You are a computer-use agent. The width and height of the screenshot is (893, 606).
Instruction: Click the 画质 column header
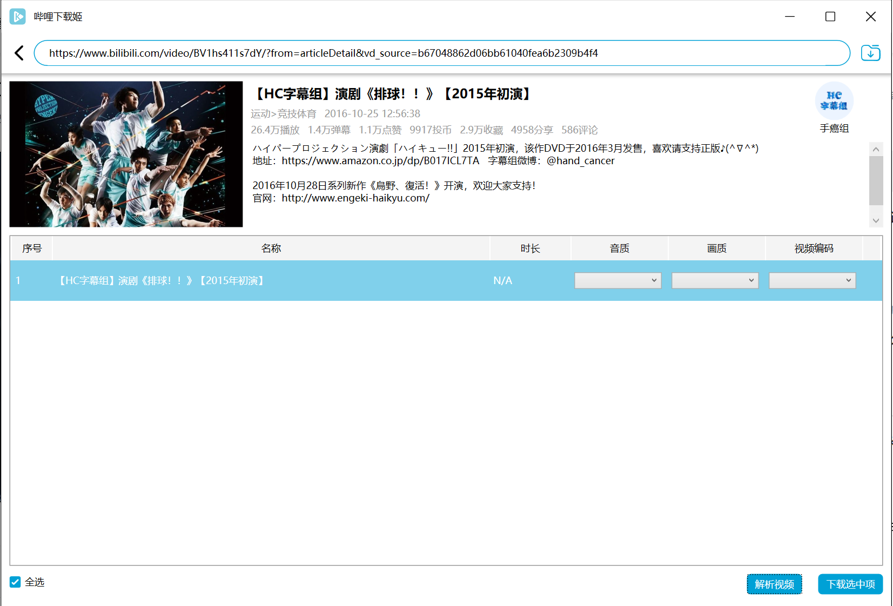(717, 248)
